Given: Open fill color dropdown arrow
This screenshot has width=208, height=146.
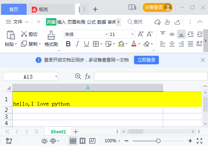Looking at the screenshot, I should [x=126, y=44].
